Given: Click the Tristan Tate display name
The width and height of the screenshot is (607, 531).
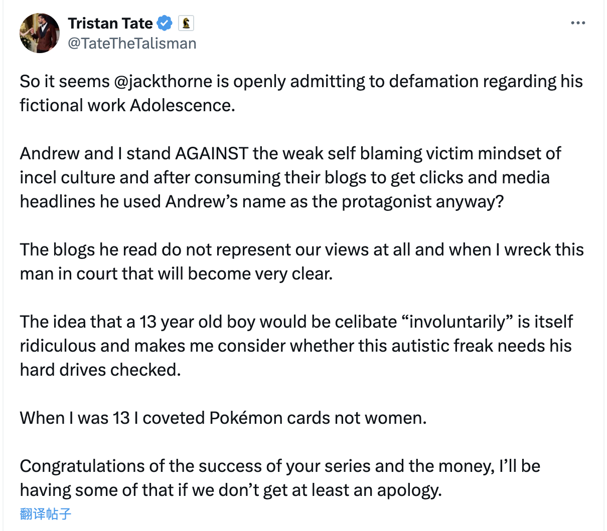Looking at the screenshot, I should pos(110,23).
